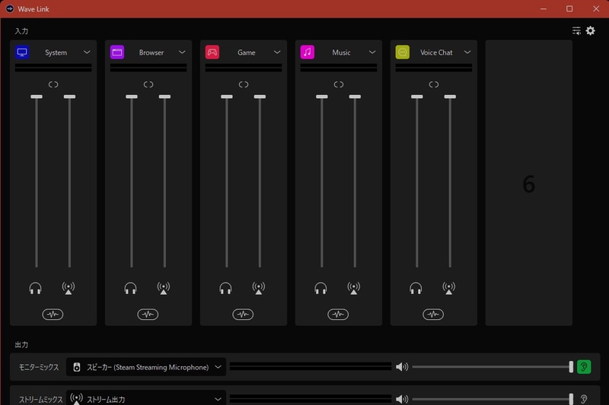Expand the Voice Chat channel dropdown chevron

tap(467, 52)
